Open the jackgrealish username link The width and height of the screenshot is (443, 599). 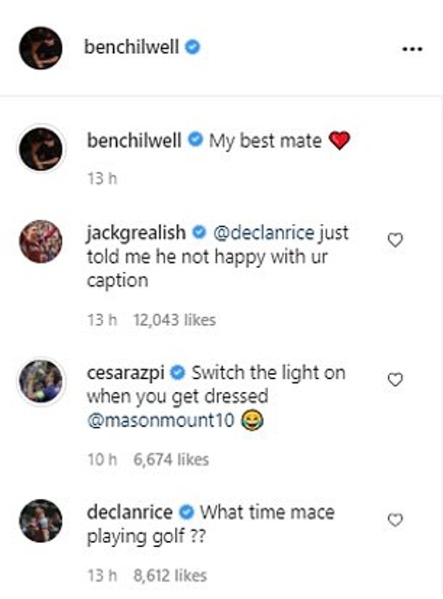click(x=136, y=233)
